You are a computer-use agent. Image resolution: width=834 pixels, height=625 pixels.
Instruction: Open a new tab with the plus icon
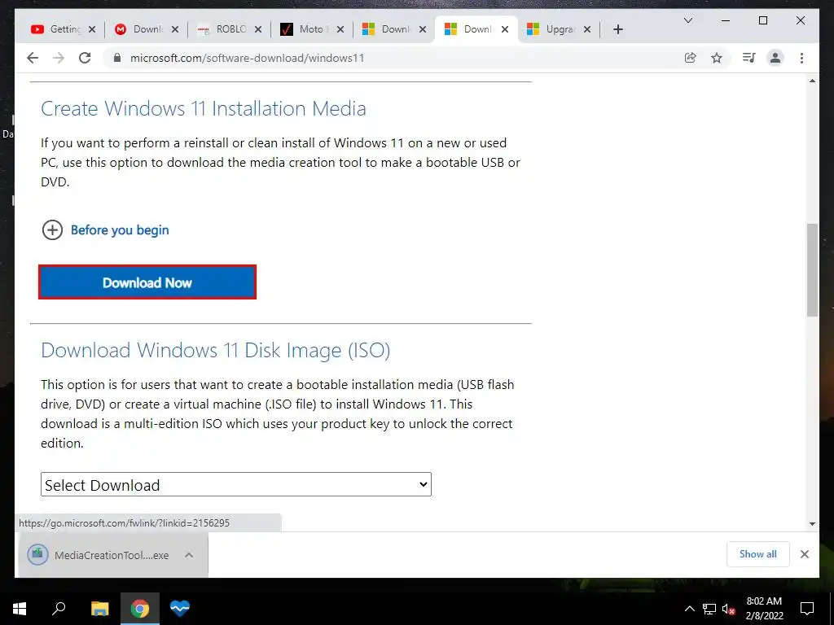pos(617,29)
